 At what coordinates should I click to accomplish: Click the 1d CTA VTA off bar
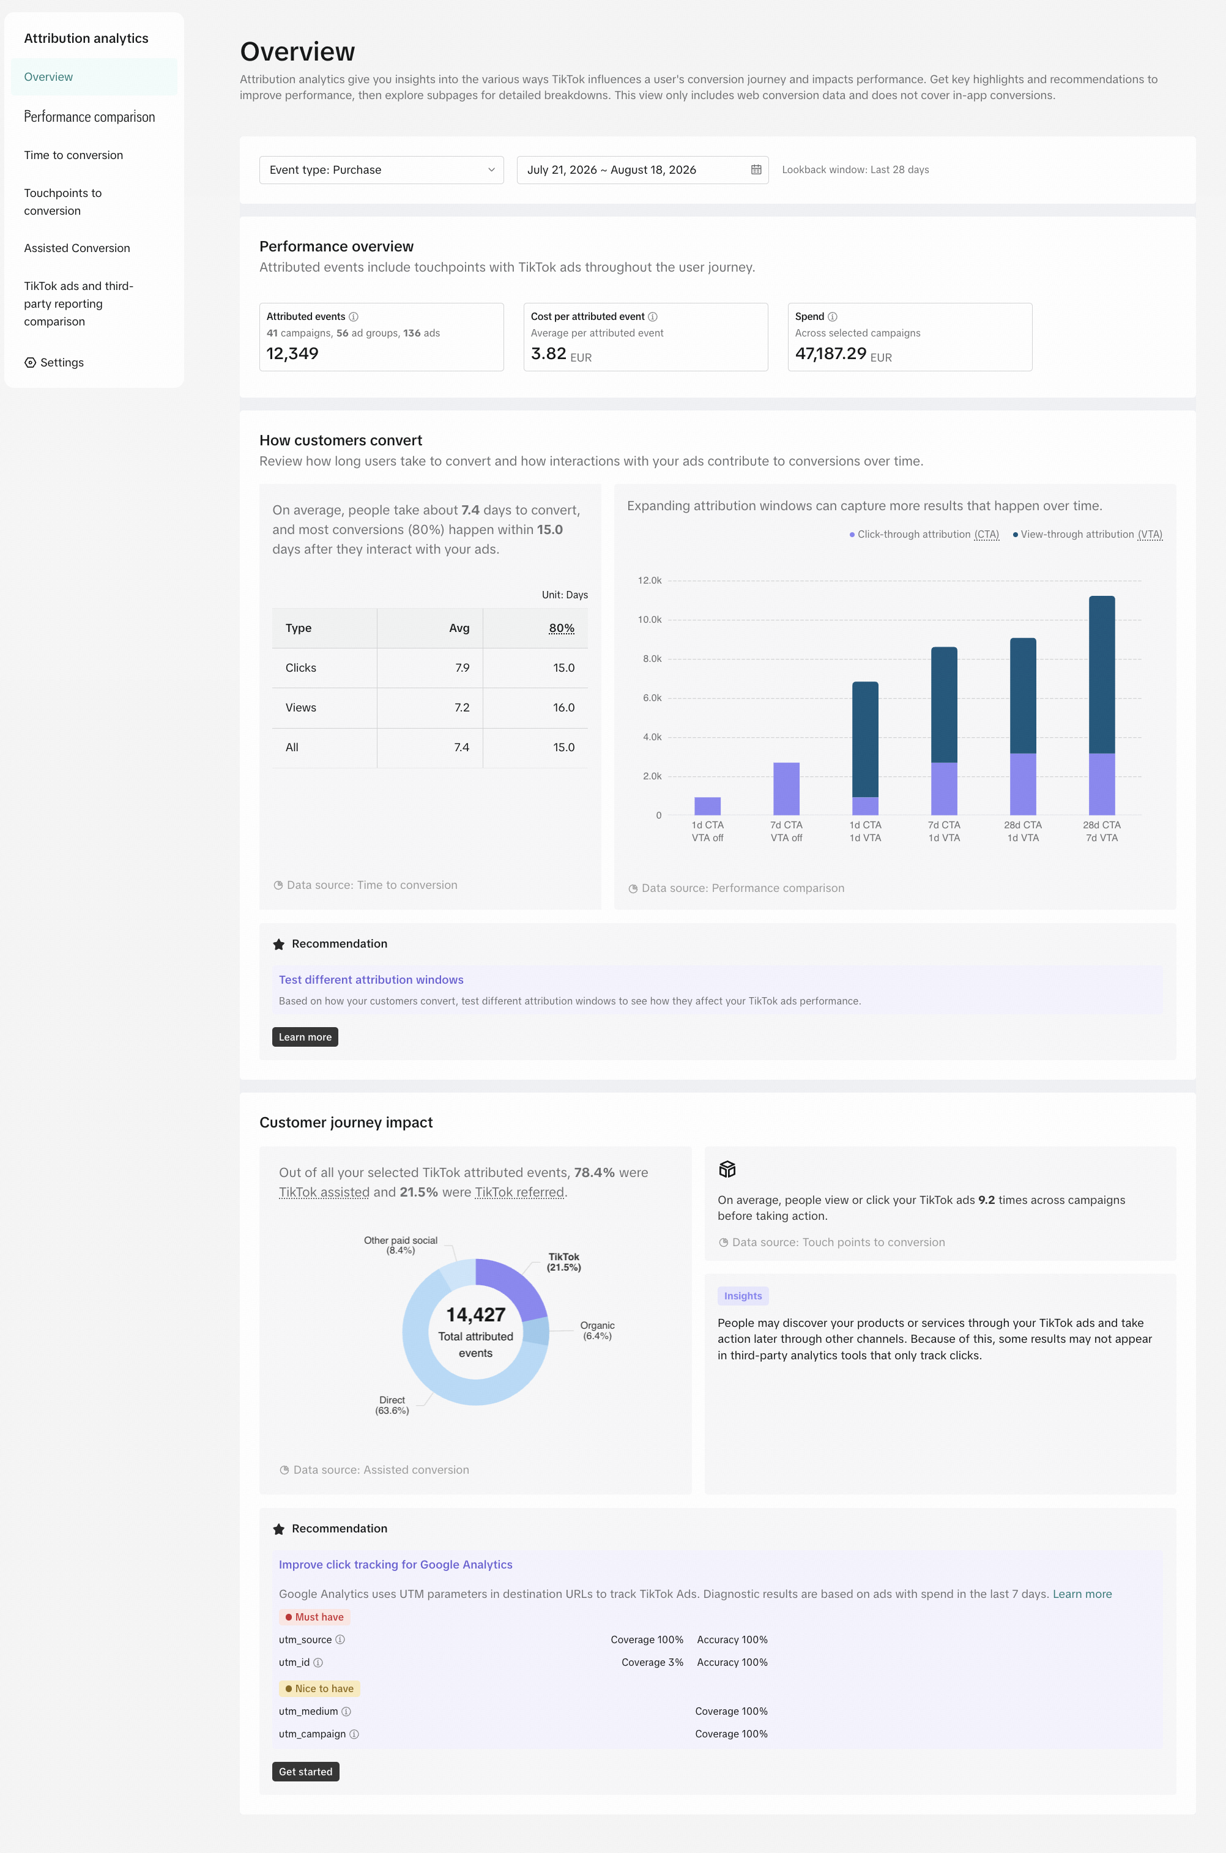tap(708, 806)
